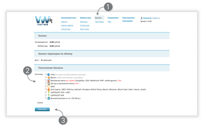The width and height of the screenshot is (204, 127).
Task: Select the Bitcoin payment radio button
Action: [46, 77]
